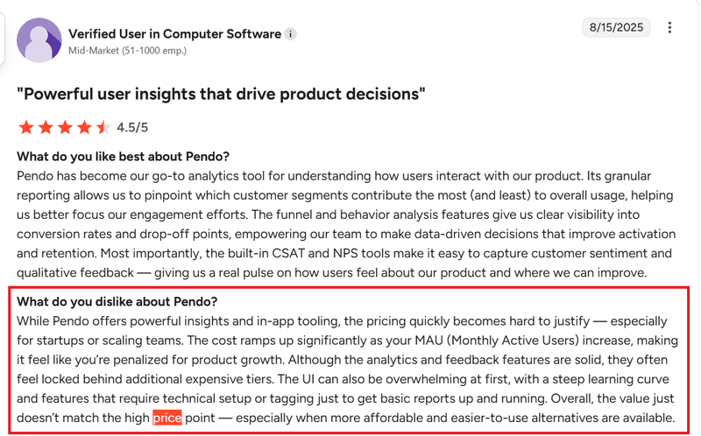Click the 8/15/2025 date badge
701x436 pixels.
pyautogui.click(x=616, y=27)
